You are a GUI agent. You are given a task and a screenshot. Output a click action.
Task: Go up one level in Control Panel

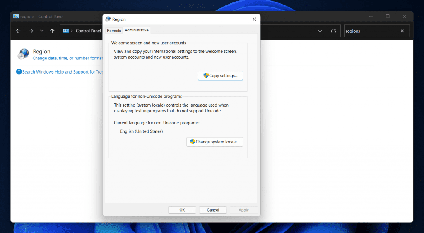coord(52,31)
